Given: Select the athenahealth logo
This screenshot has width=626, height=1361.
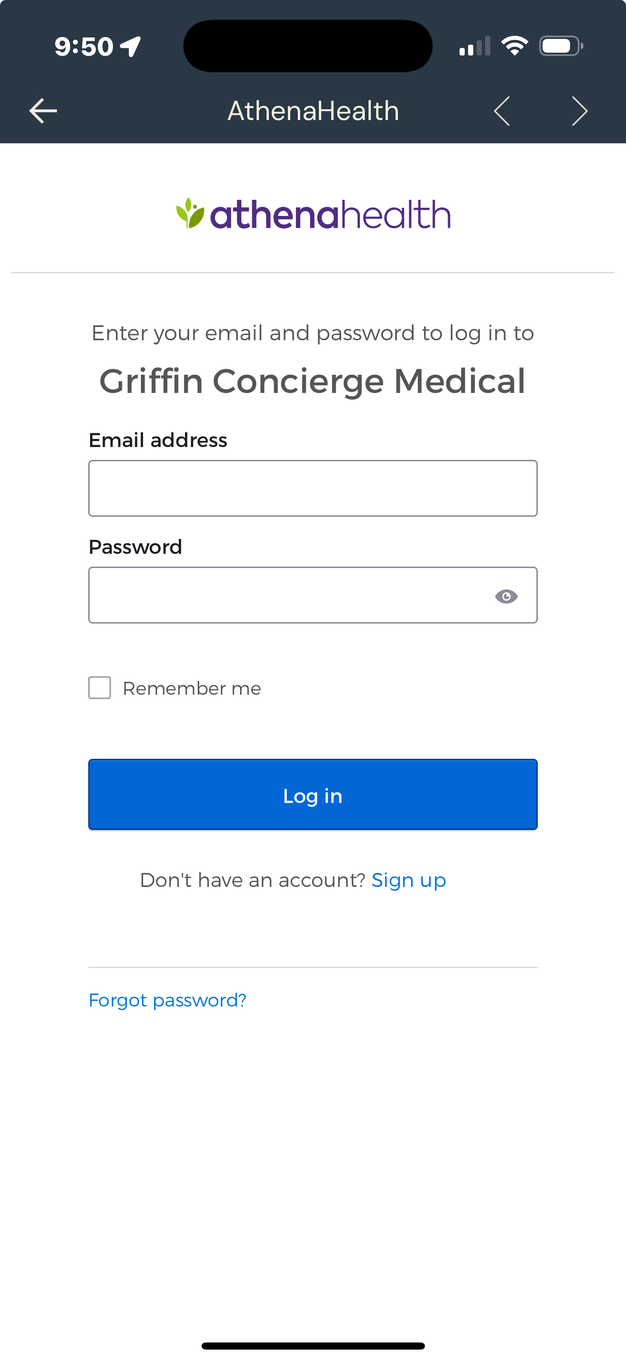Looking at the screenshot, I should [x=313, y=214].
